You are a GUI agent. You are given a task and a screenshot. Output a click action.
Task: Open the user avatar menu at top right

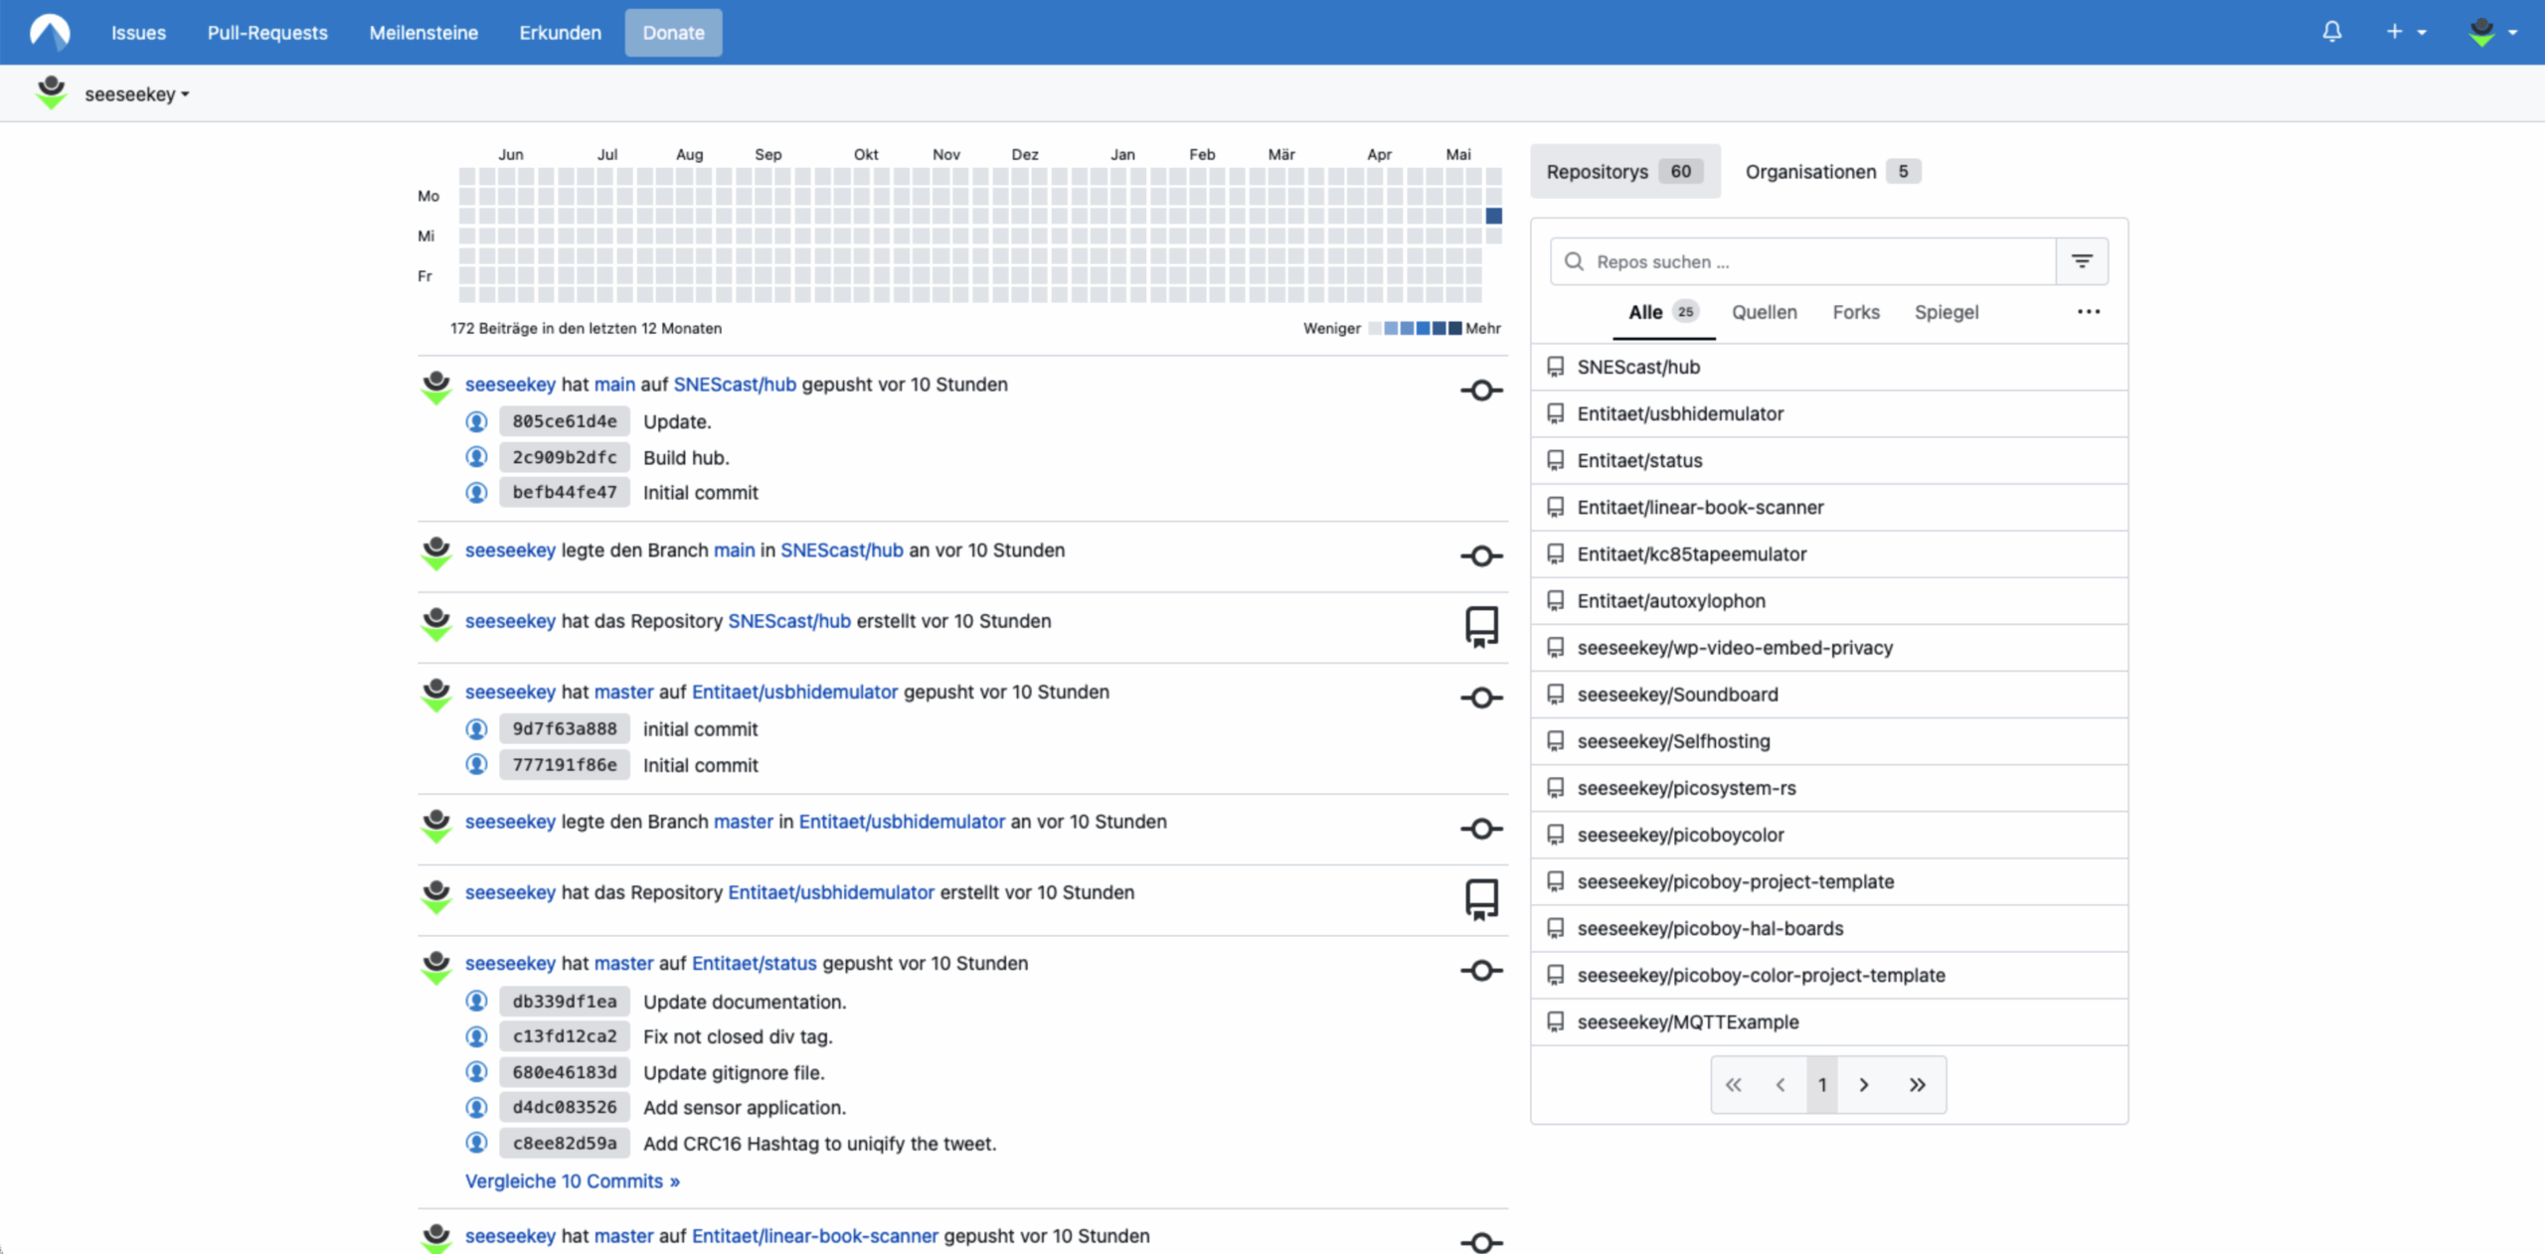[x=2491, y=32]
